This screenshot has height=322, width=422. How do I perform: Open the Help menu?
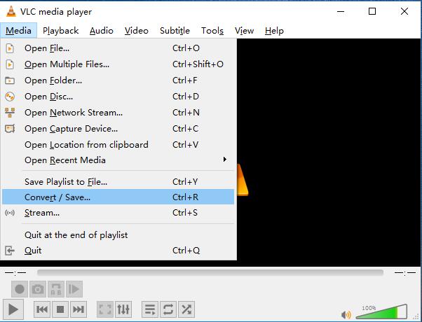point(274,31)
